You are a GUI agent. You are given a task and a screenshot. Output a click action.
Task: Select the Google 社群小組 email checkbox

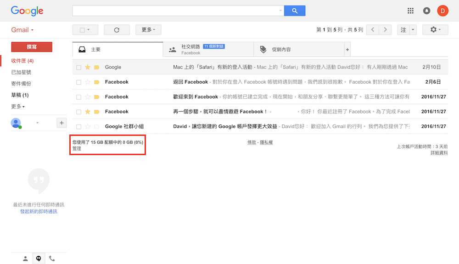(x=78, y=127)
